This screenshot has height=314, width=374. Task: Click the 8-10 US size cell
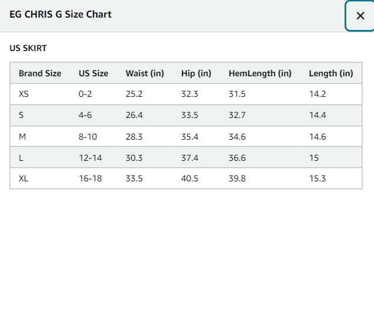88,137
